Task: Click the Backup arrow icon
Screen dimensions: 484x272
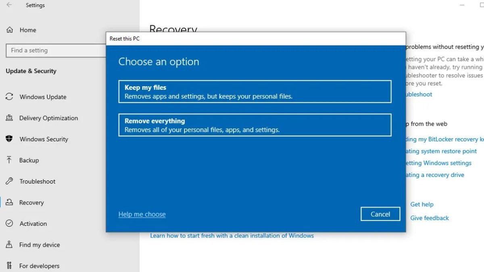Action: point(9,160)
